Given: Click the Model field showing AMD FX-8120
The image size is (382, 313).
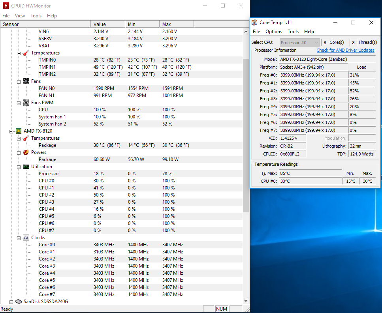Looking at the screenshot, I should point(327,59).
